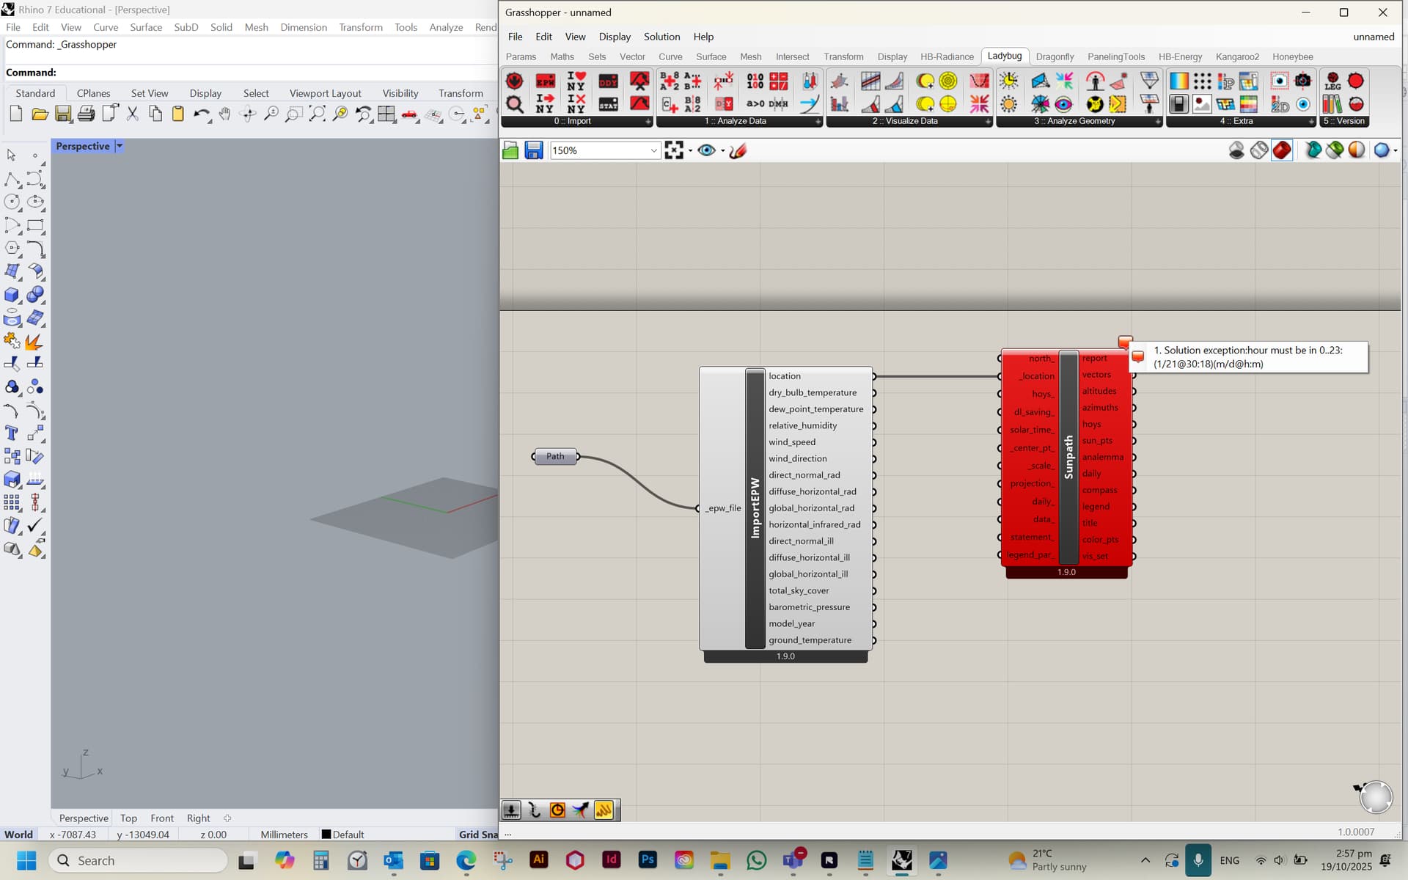The width and height of the screenshot is (1408, 880).
Task: Switch to the HB-Radiance tab
Action: click(x=947, y=56)
